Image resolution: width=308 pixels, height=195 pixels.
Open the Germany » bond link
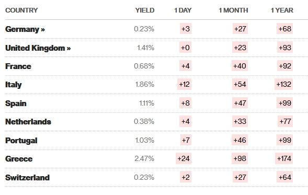[25, 29]
